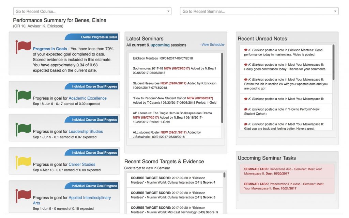Open the Erickson Mentees seminar entry
This screenshot has width=349, height=218.
point(175,58)
